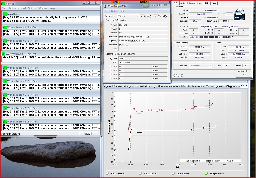The width and height of the screenshot is (256, 178).
Task: Open the XML & Logdaten tab
Action: [x=214, y=86]
